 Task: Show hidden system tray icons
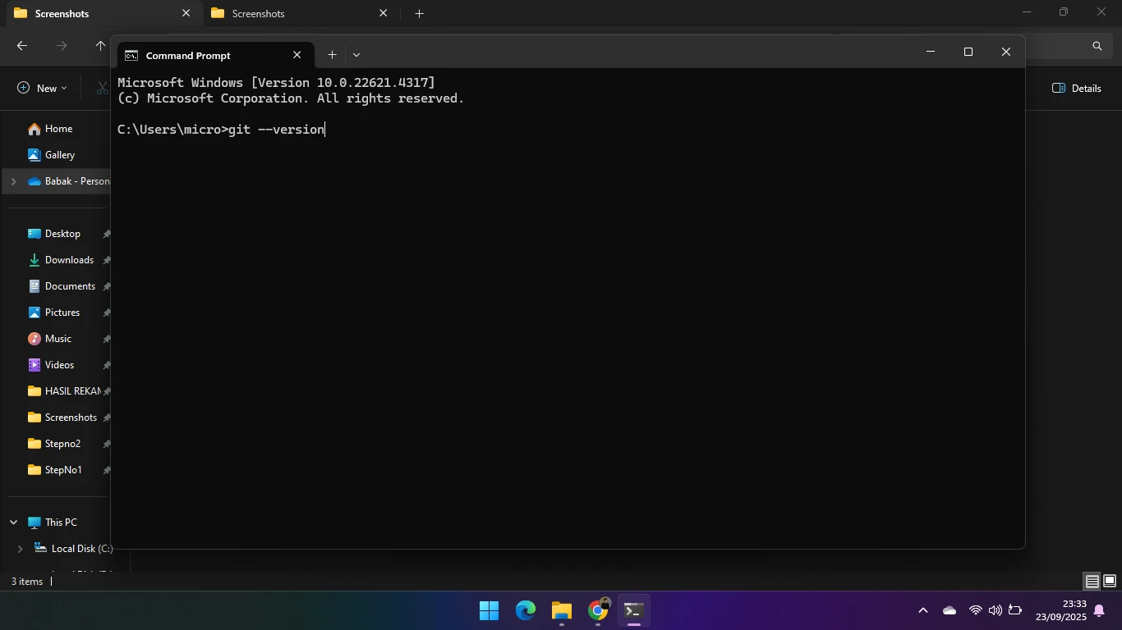(922, 611)
